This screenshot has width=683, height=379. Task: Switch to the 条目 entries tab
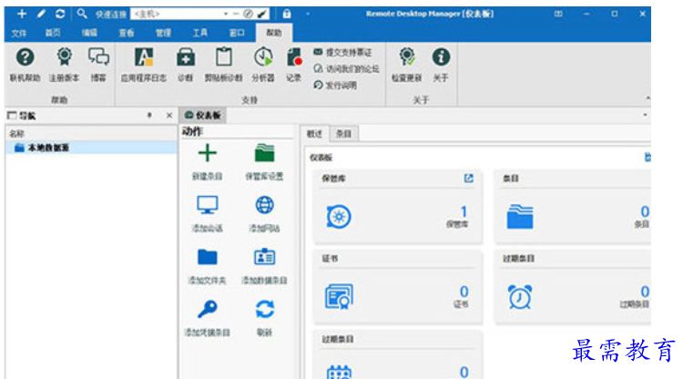point(343,134)
